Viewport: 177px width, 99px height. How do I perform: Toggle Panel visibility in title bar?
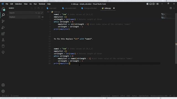150,4
